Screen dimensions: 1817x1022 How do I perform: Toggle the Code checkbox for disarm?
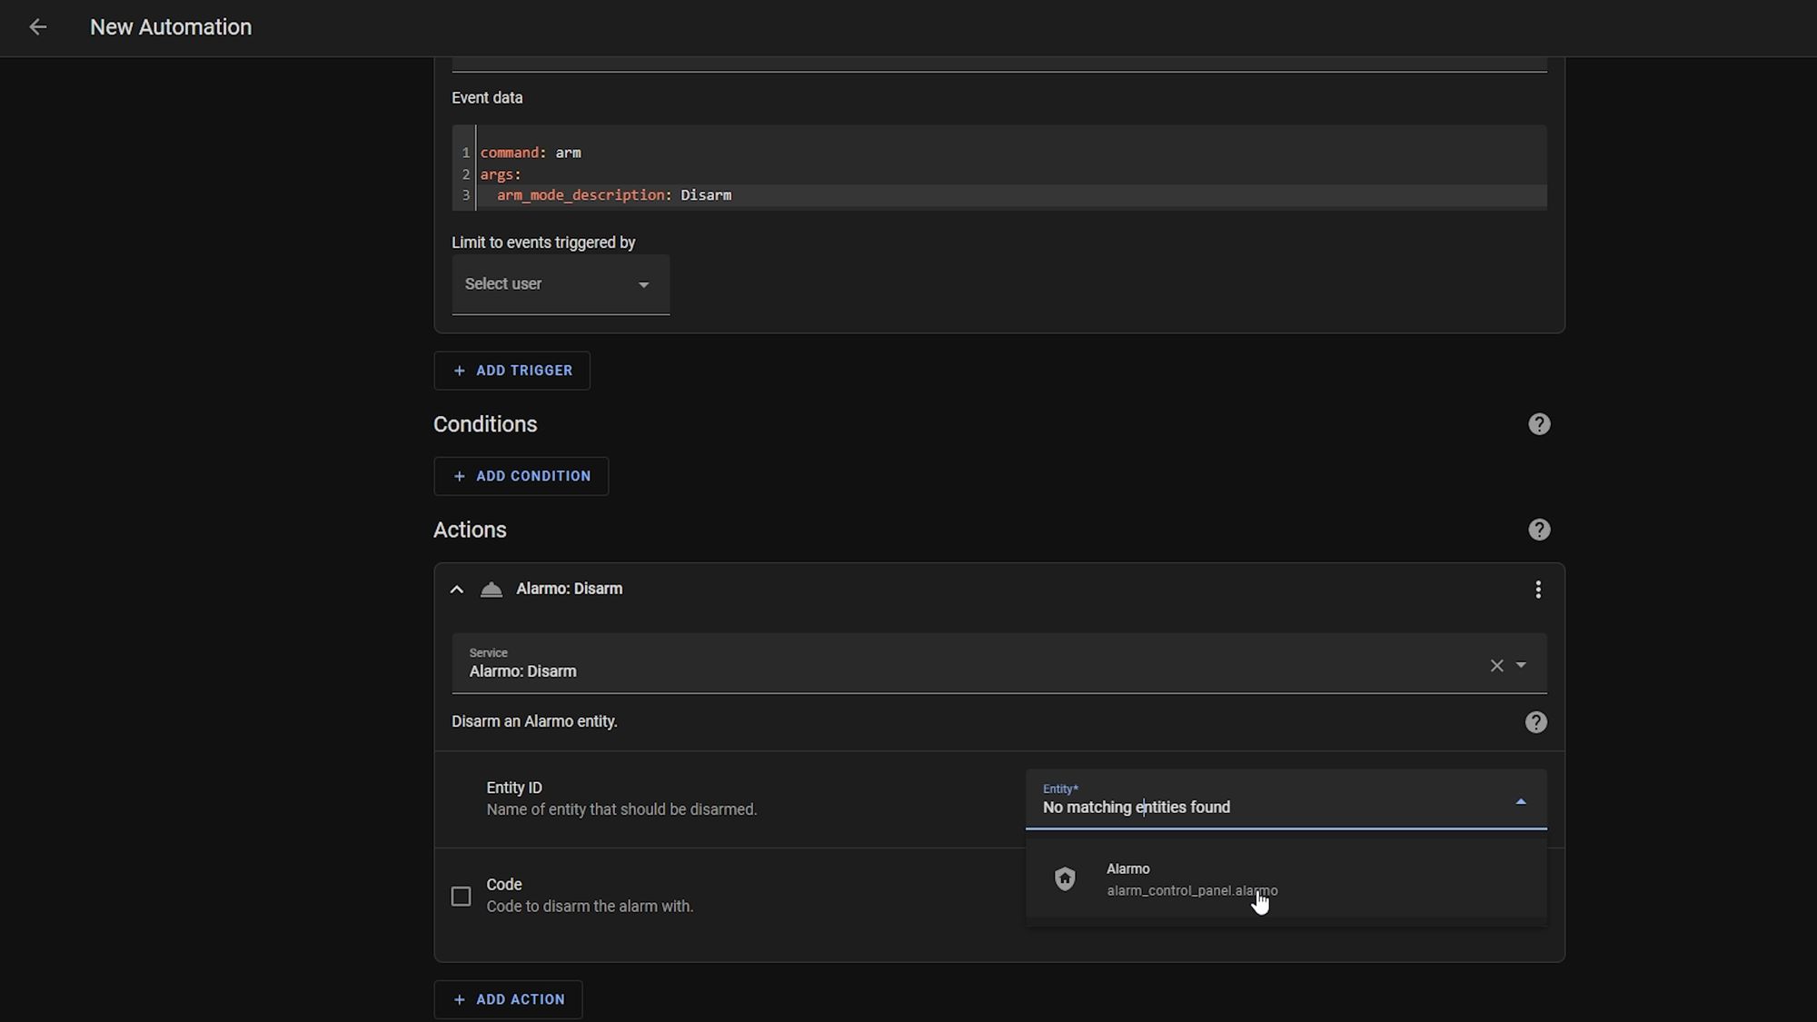tap(461, 895)
